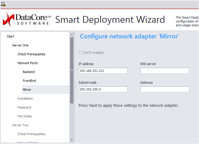
Task: Click the navigation tree scrollbar thumb
Action: pyautogui.click(x=72, y=70)
